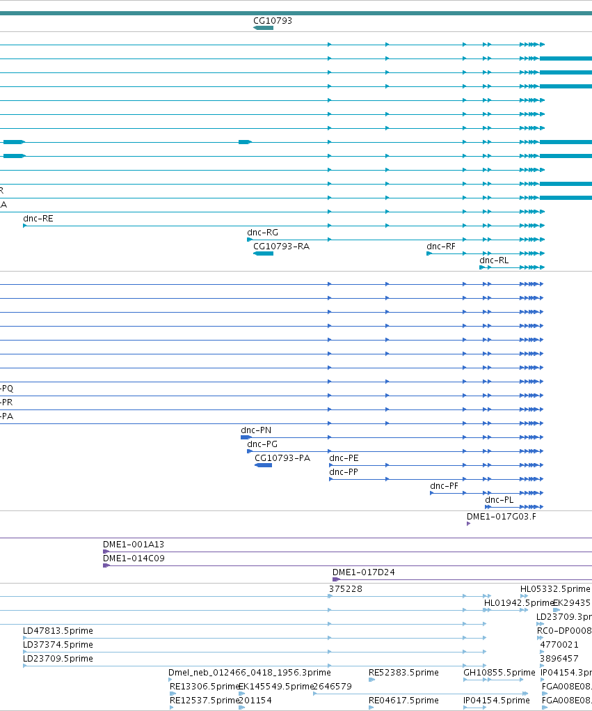Select the blue CG10793-PA arrow glyph
Screen dimensions: 592x711
263,465
